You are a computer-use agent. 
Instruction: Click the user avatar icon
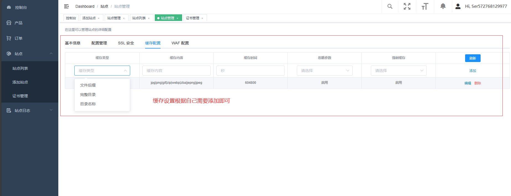tap(458, 6)
